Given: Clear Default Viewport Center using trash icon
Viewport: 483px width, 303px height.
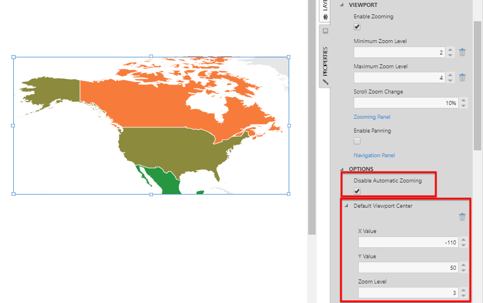Looking at the screenshot, I should (x=462, y=217).
